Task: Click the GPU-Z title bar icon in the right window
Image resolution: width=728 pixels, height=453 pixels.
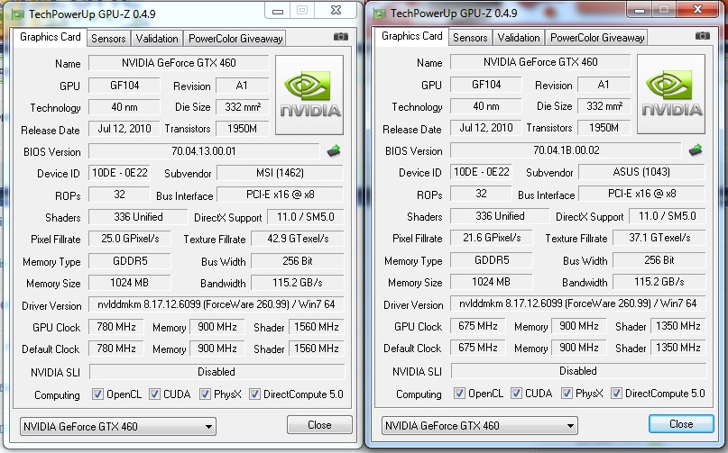Action: 379,14
